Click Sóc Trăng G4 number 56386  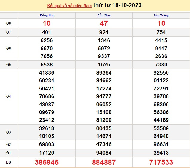point(161,112)
